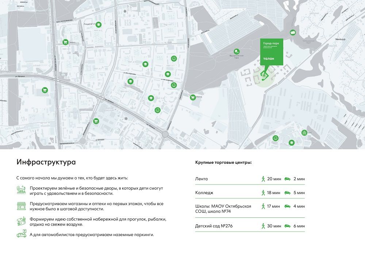This screenshot has width=365, height=259.
Task: Click the walking icon next to 17 мин
Action: coord(262,206)
